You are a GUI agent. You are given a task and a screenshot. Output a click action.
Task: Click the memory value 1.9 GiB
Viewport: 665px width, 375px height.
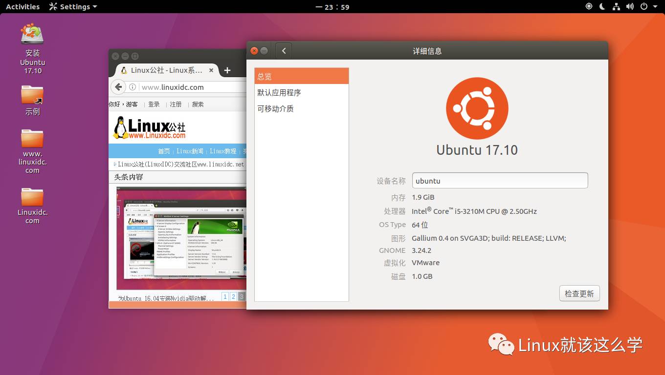coord(423,197)
